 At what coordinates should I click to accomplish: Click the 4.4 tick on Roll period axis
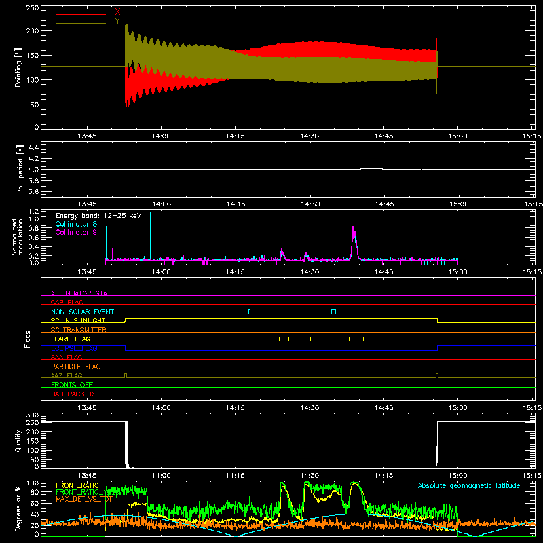33,147
